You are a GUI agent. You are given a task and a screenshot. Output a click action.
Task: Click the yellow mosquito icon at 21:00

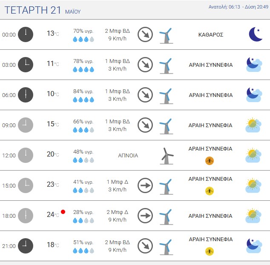tap(210, 251)
